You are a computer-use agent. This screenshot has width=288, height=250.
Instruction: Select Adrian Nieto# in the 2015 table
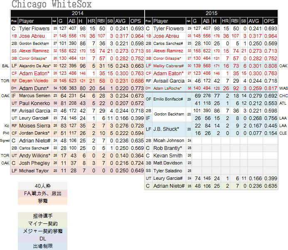(x=169, y=186)
